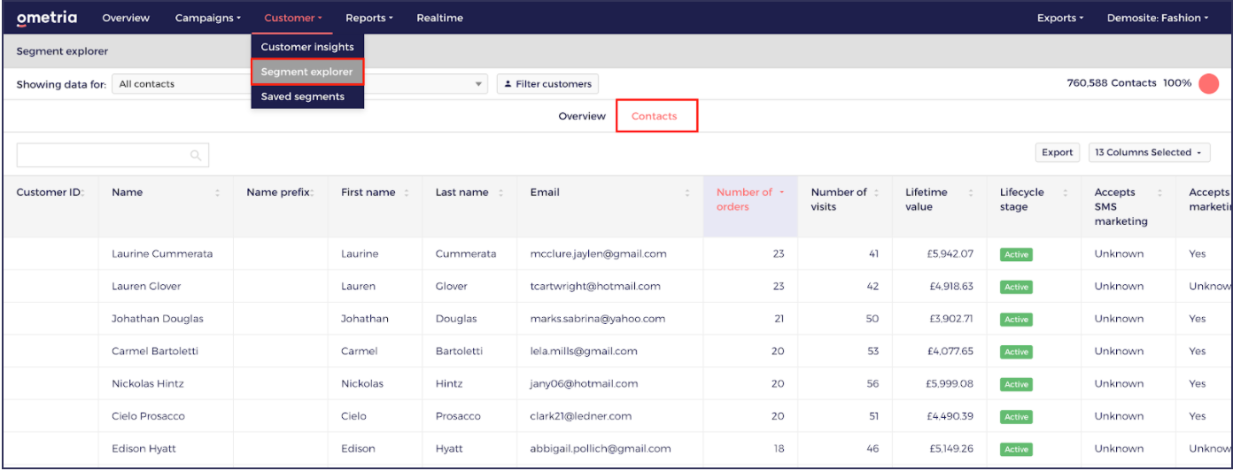Click email marks.sabrina@yahoo.com
The image size is (1233, 471).
[597, 319]
